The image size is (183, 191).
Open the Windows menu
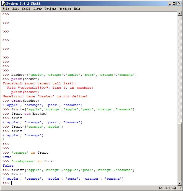[x=65, y=9]
